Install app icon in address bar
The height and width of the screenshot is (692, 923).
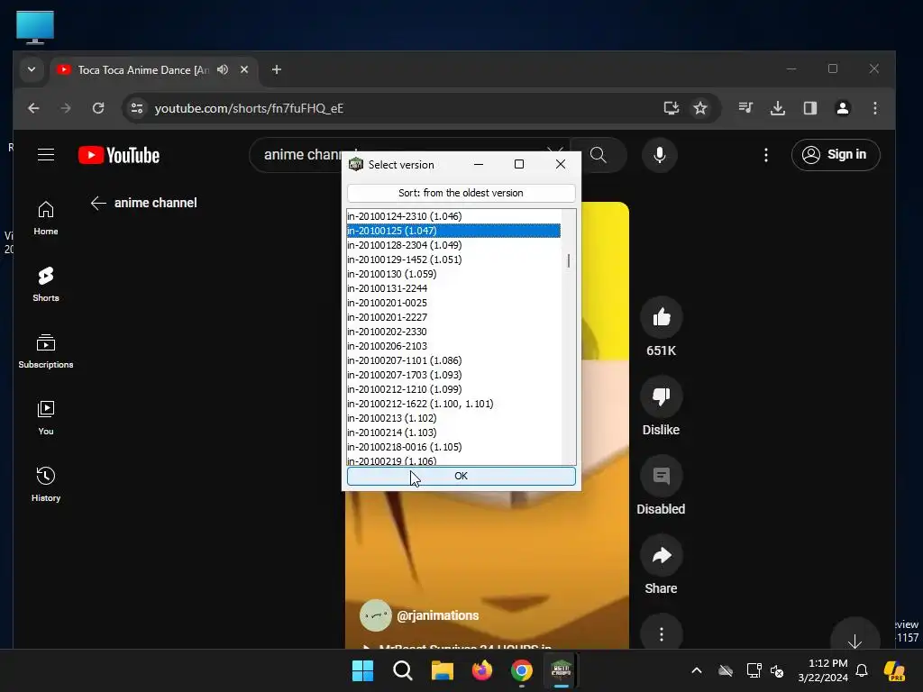671,108
